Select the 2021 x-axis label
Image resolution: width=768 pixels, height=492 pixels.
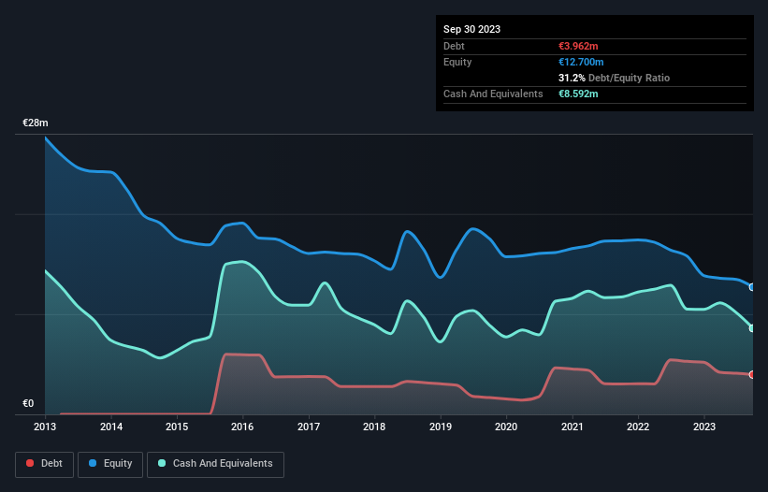pyautogui.click(x=572, y=427)
